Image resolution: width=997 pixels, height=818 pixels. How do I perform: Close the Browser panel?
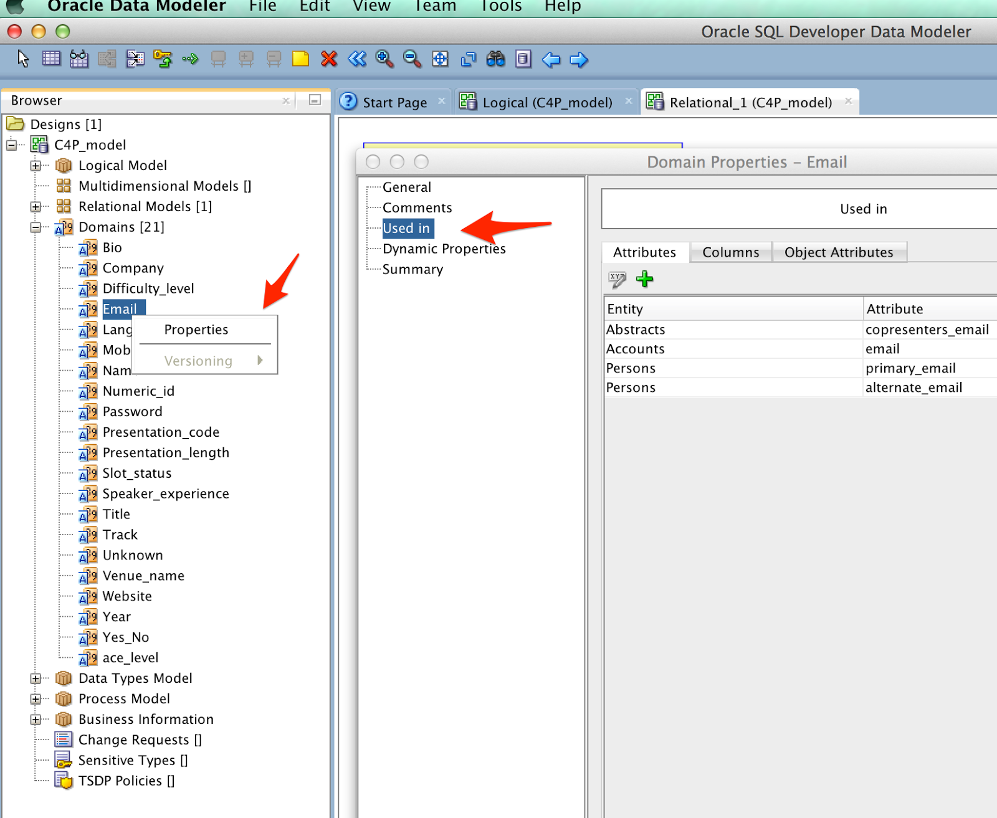(x=286, y=100)
